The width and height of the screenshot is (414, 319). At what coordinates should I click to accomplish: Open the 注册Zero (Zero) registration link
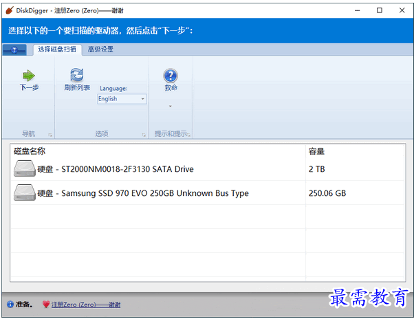click(x=86, y=305)
